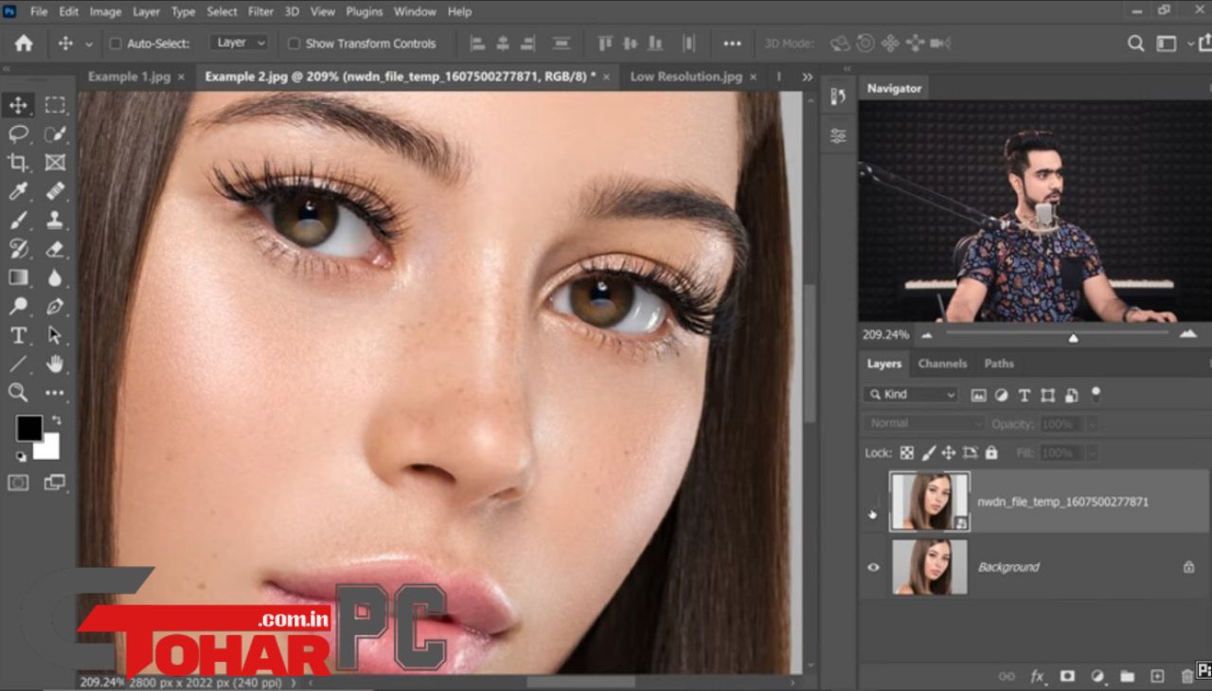Image resolution: width=1212 pixels, height=691 pixels.
Task: Select the Dodge tool
Action: point(18,306)
